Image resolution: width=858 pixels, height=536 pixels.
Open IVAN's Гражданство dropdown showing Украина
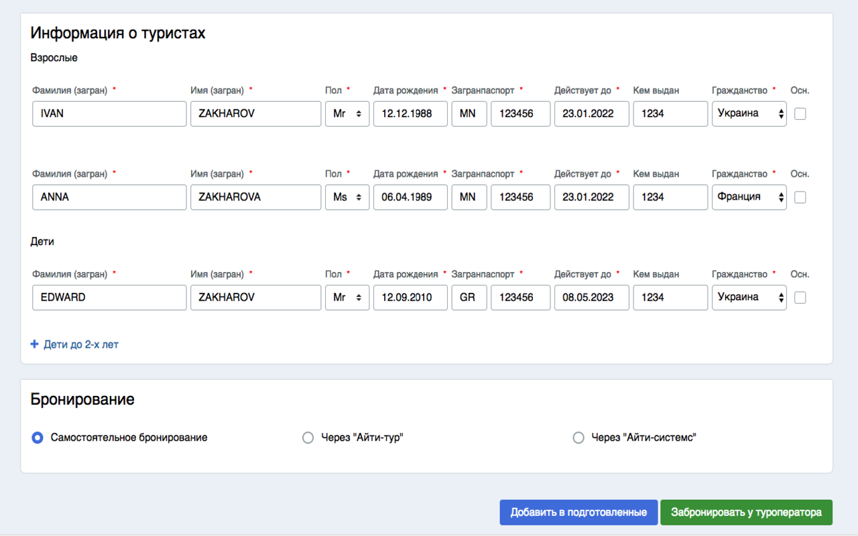pos(749,114)
